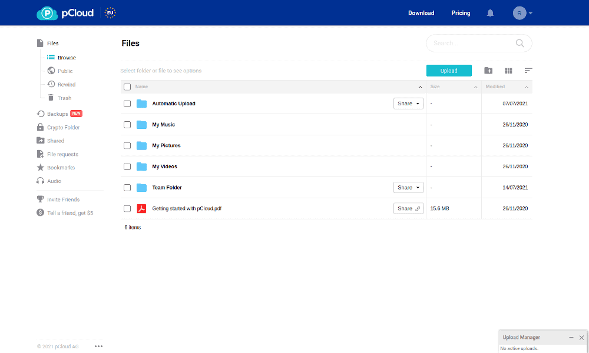
Task: Open the PDF file icon
Action: [x=141, y=209]
